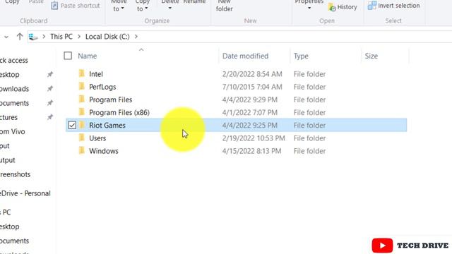
Task: Select the Program Files folder icon
Action: (82, 99)
